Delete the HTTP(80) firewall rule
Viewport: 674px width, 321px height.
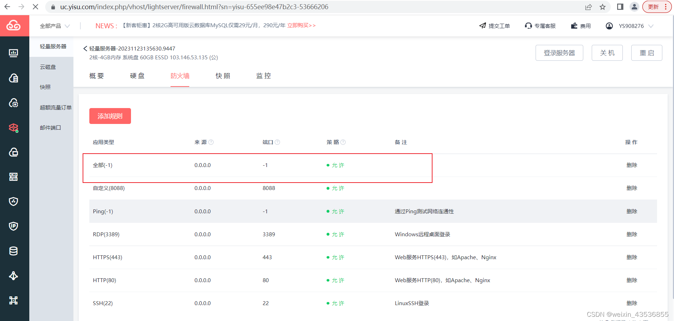coord(632,280)
